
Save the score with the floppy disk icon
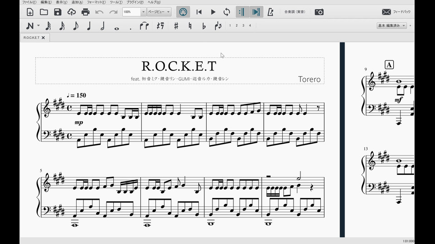[58, 12]
